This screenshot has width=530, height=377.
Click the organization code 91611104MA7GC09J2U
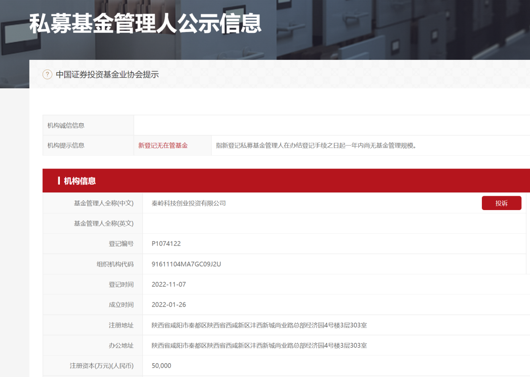point(186,264)
